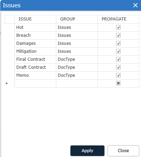Toggle Propagate for Final Contract
Image resolution: width=141 pixels, height=157 pixels.
click(118, 59)
